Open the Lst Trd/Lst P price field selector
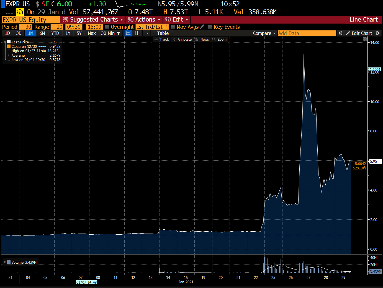The image size is (383, 288). (x=152, y=27)
